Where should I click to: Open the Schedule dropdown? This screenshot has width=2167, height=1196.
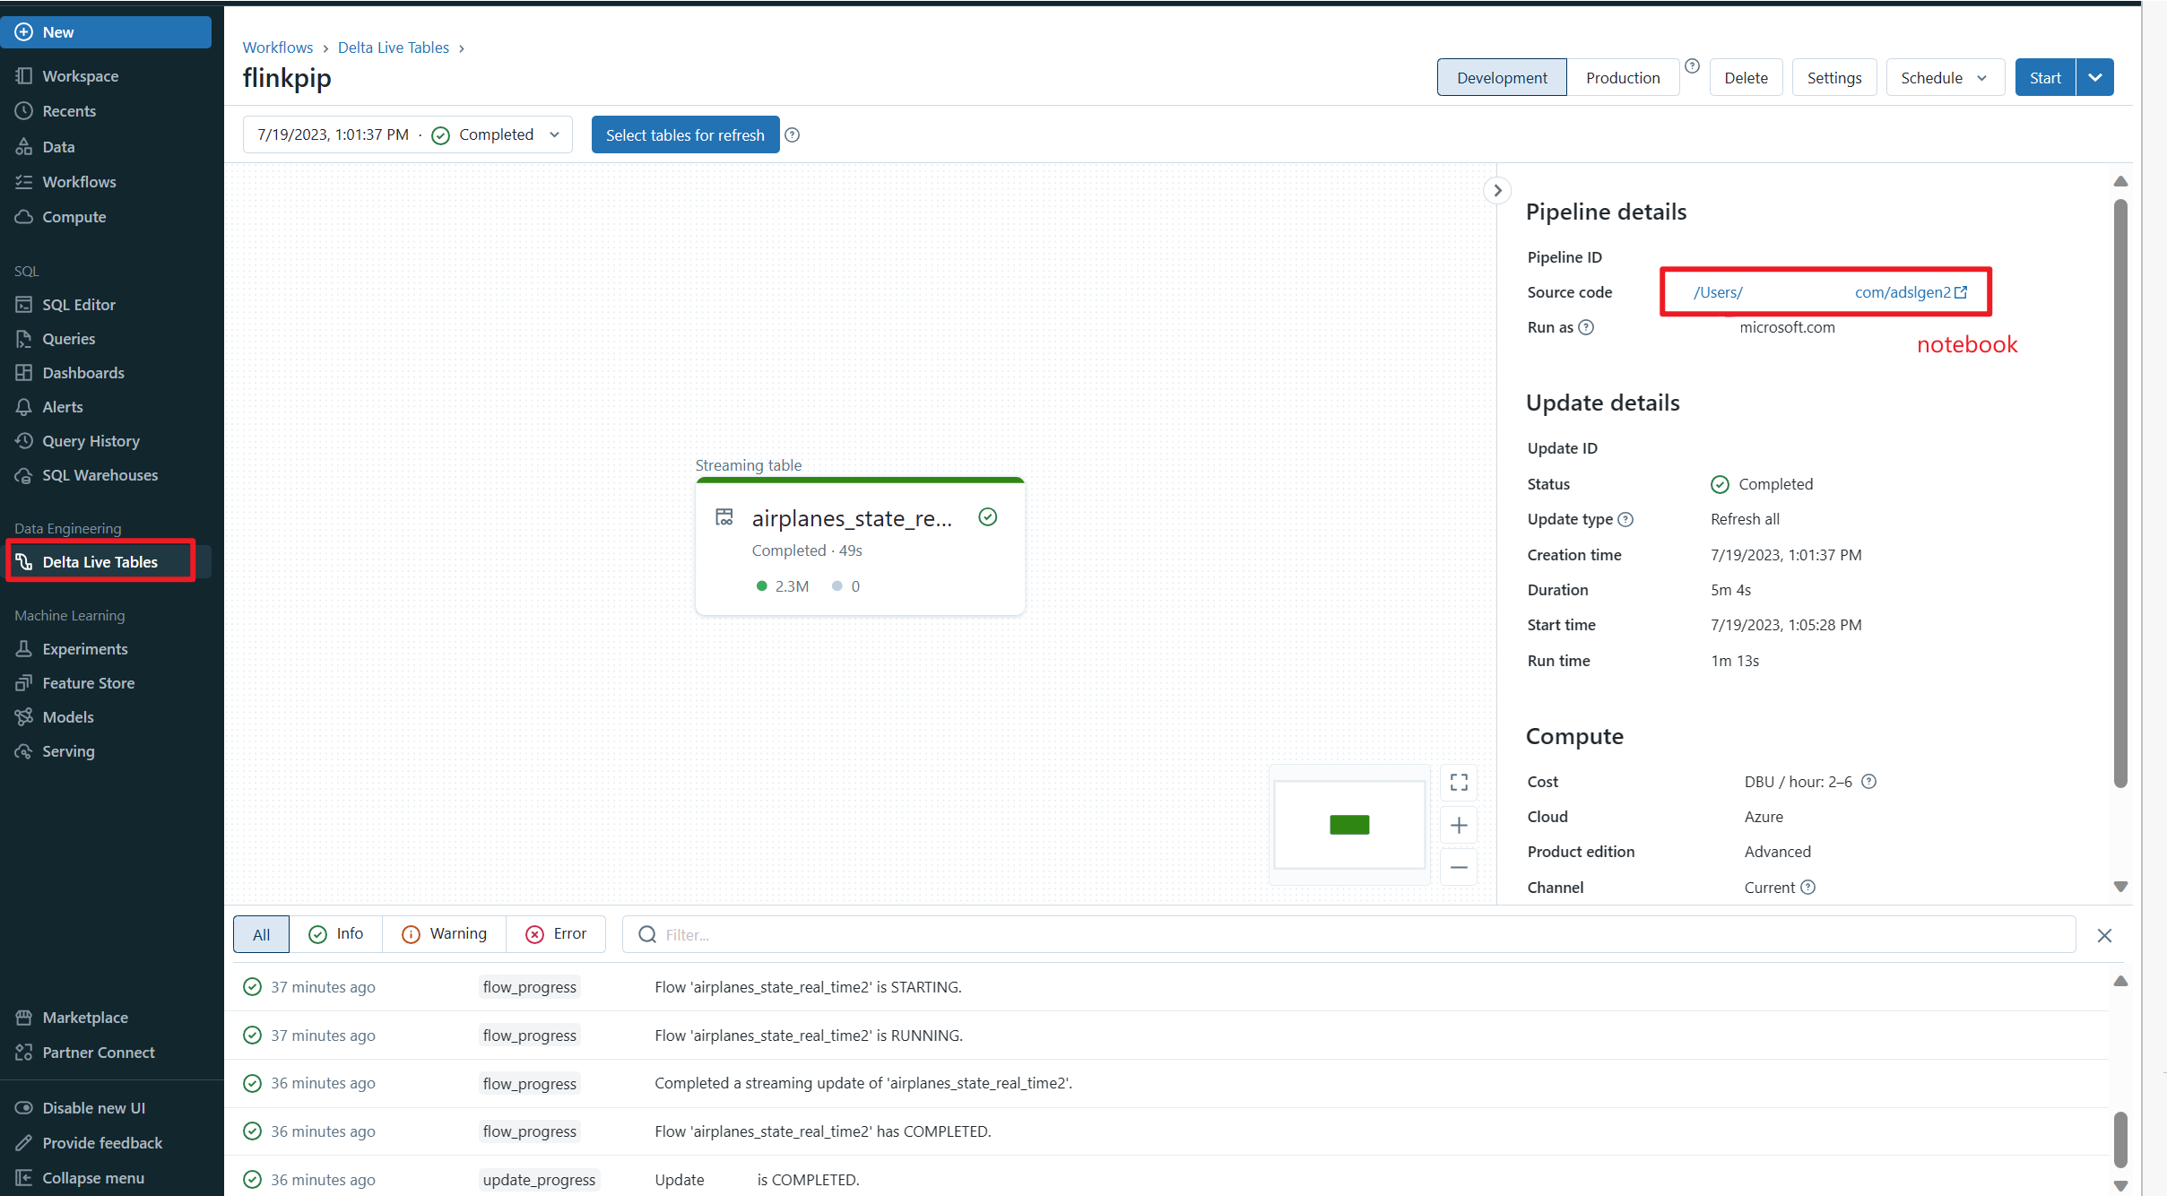(x=1944, y=78)
